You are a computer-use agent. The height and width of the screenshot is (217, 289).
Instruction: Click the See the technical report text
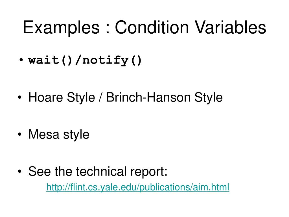98,172
